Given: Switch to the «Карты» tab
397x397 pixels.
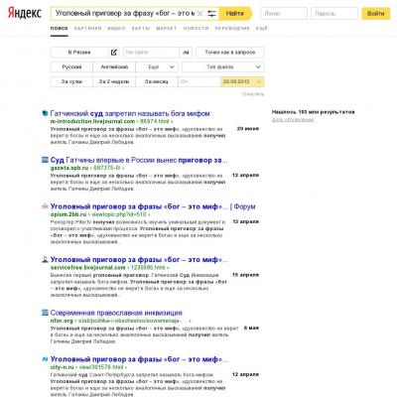Looking at the screenshot, I should coord(141,29).
